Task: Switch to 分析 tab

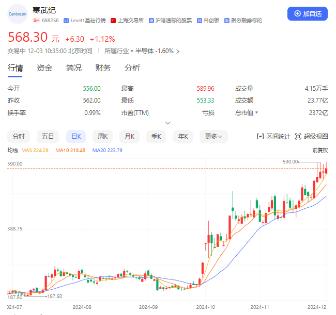Action: [132, 68]
